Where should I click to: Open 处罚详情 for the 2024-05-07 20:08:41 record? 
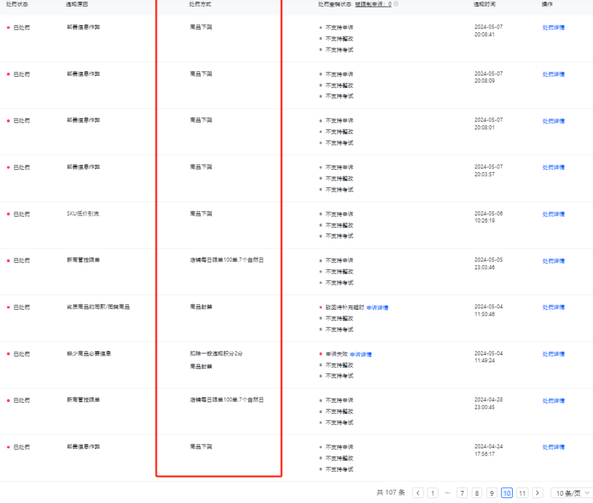[553, 27]
